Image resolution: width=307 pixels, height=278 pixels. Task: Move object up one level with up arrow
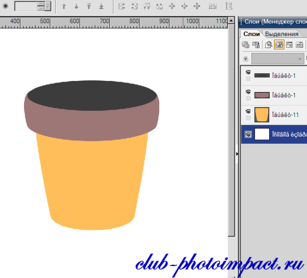click(64, 6)
